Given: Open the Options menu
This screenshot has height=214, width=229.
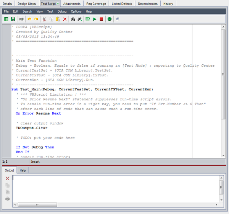Looking at the screenshot, I should pyautogui.click(x=76, y=11).
